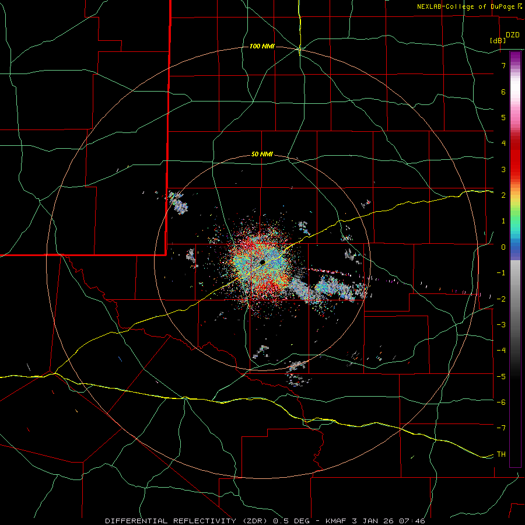Viewport: 525px width, 525px height.
Task: Click the TH threshold label on the color scale
Action: pyautogui.click(x=501, y=454)
